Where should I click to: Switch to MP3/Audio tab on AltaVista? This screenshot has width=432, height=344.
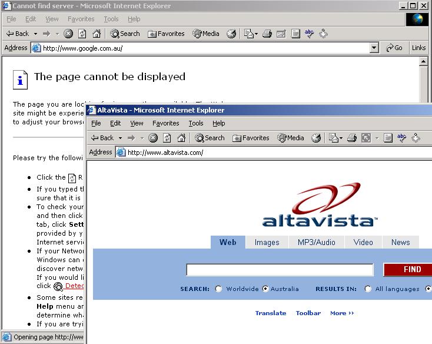(316, 242)
